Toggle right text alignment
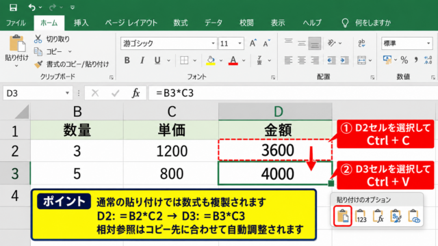The image size is (438, 246). [x=315, y=60]
